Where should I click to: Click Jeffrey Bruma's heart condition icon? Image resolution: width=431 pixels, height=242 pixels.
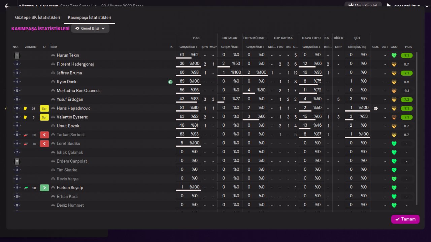[x=394, y=73]
